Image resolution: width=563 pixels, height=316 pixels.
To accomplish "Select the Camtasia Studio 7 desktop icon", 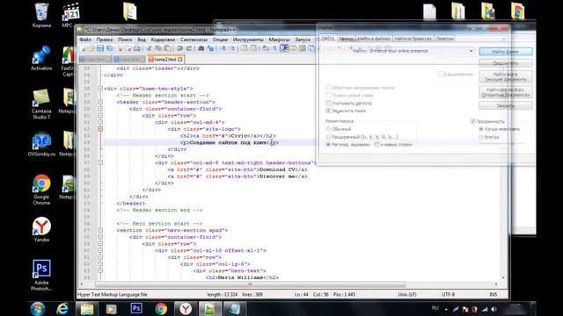I will point(41,104).
